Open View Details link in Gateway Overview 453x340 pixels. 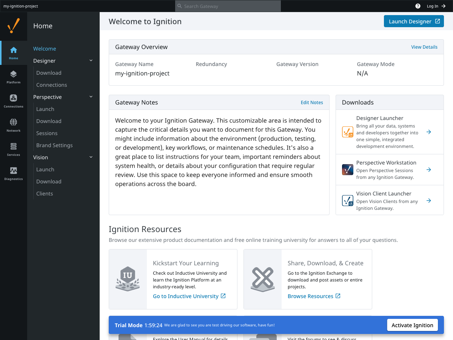point(424,47)
